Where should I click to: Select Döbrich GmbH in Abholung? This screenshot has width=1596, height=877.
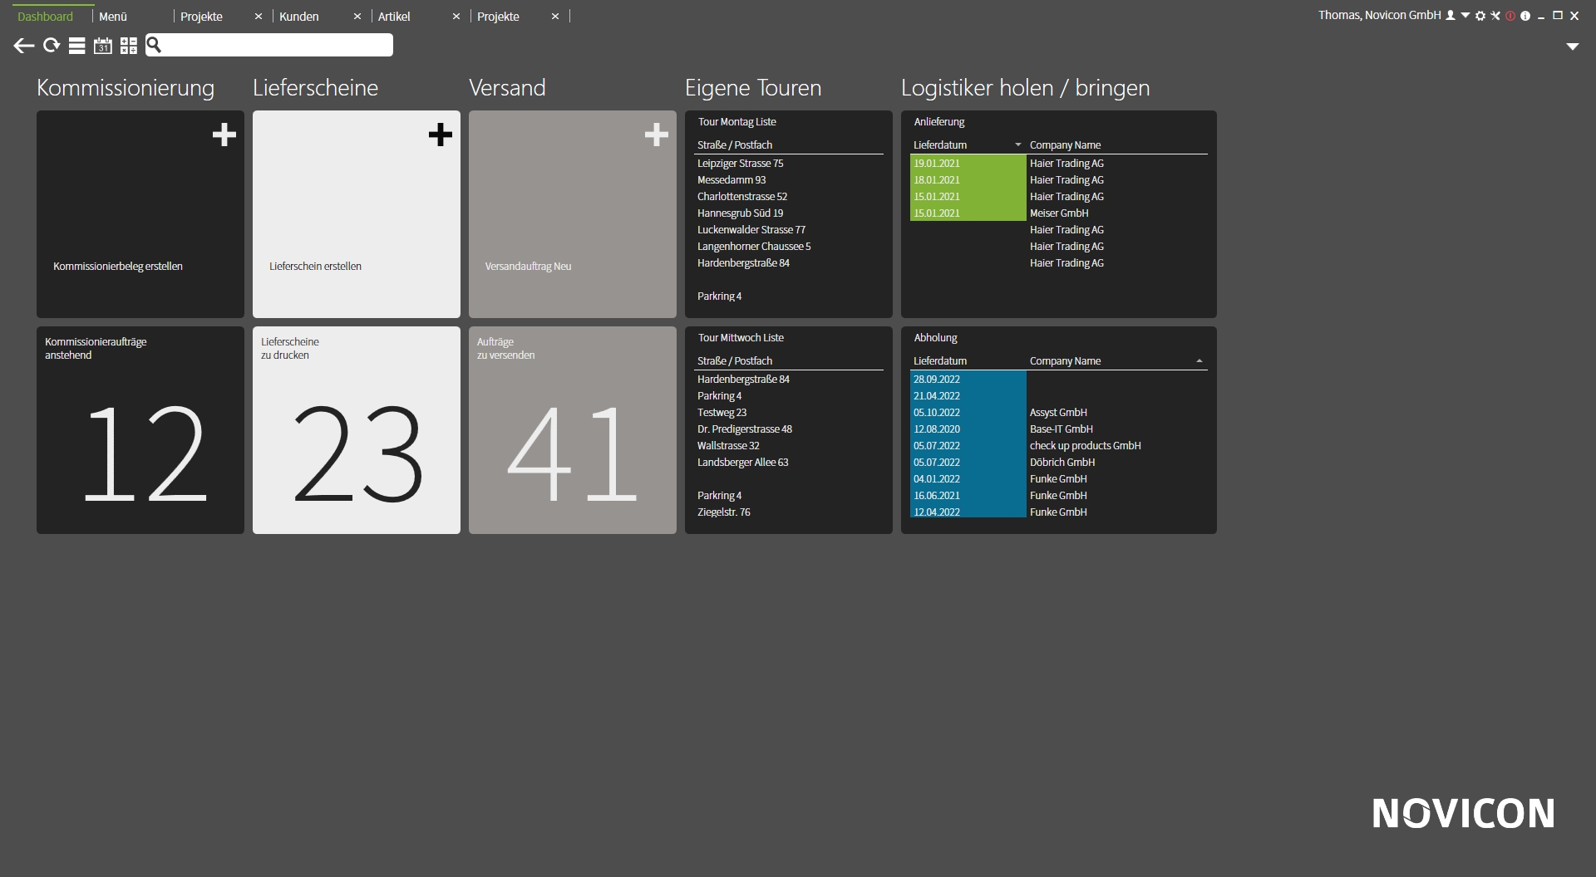coord(1062,462)
